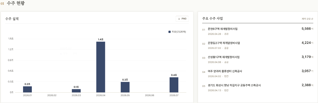Viewport: 318px width, 103px height.
Task: Toggle the 확정(단일판매) legend series
Action: [177, 32]
